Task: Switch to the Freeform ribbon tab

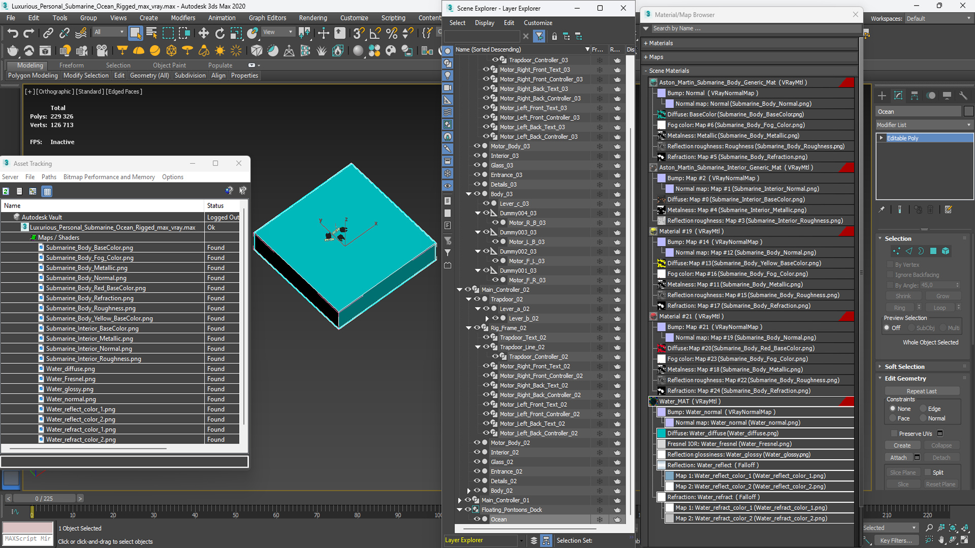Action: point(71,65)
